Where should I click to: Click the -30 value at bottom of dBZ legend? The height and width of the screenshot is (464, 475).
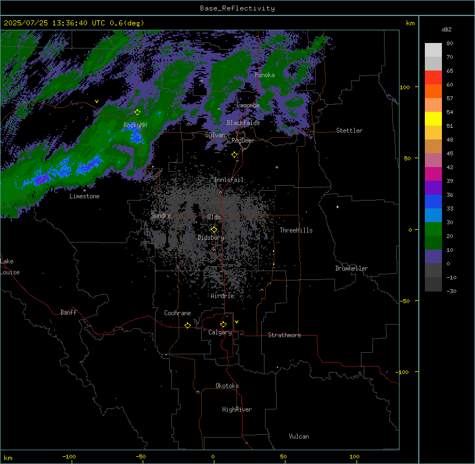tap(451, 291)
